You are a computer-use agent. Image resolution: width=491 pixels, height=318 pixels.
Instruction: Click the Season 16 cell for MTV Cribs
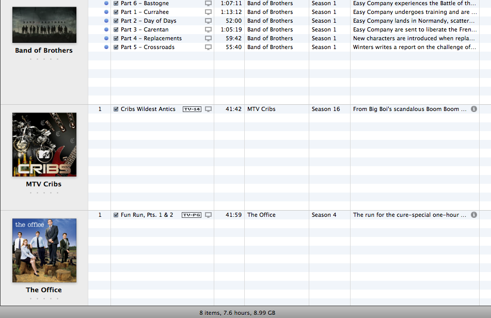[x=326, y=109]
